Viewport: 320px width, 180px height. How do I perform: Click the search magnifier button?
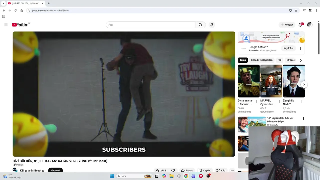click(200, 25)
